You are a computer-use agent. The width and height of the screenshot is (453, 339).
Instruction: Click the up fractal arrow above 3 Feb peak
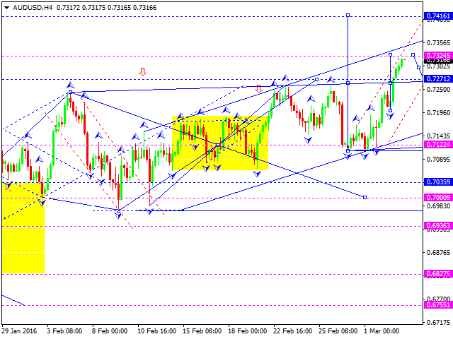click(70, 85)
